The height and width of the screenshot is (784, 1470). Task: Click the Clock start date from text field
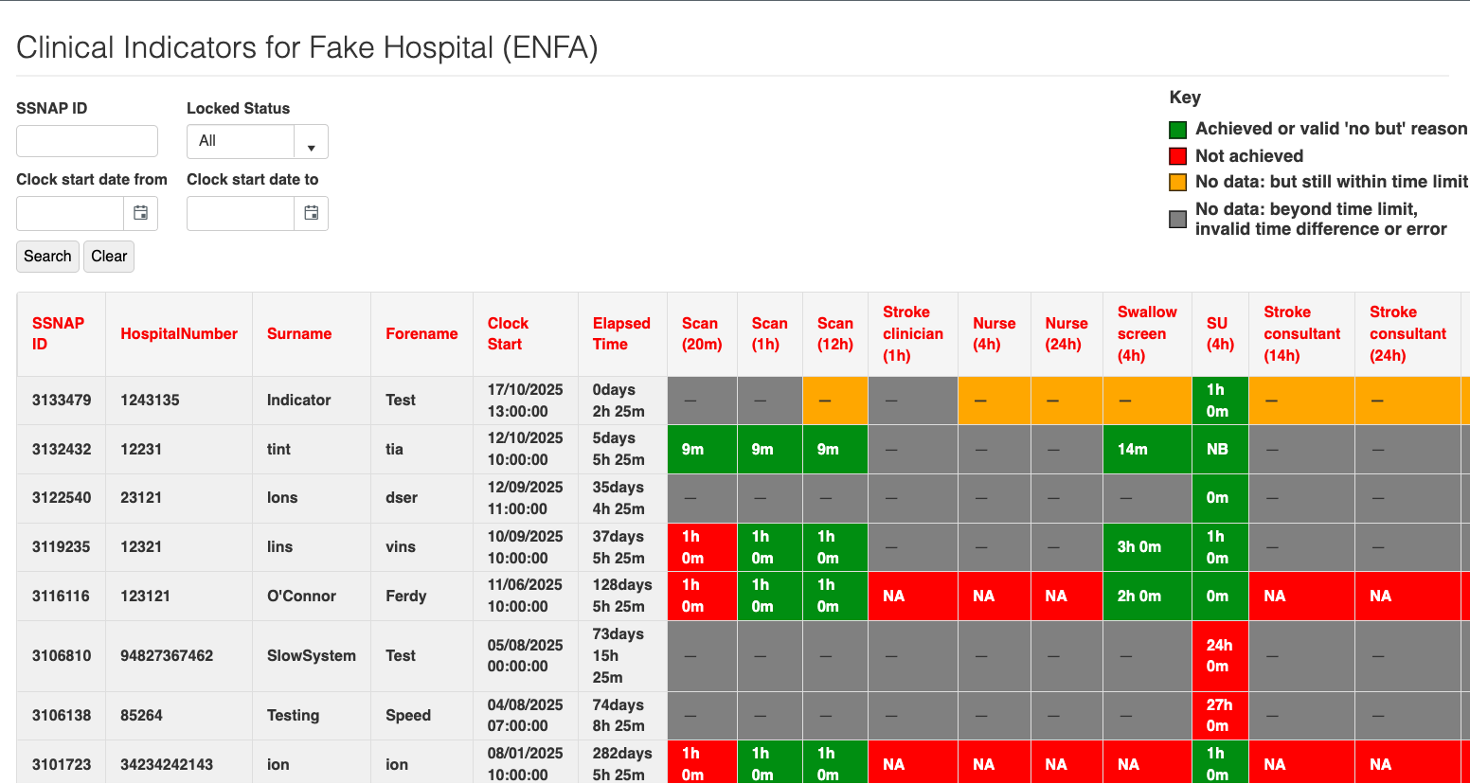pos(71,213)
